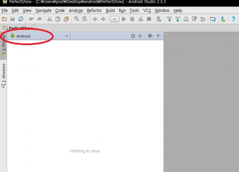Hide the project panel with pin icon
Screen dimensions: 239x172
click(159, 36)
